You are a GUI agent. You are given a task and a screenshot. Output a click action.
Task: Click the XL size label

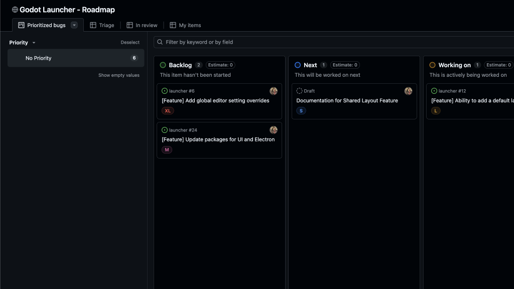168,111
